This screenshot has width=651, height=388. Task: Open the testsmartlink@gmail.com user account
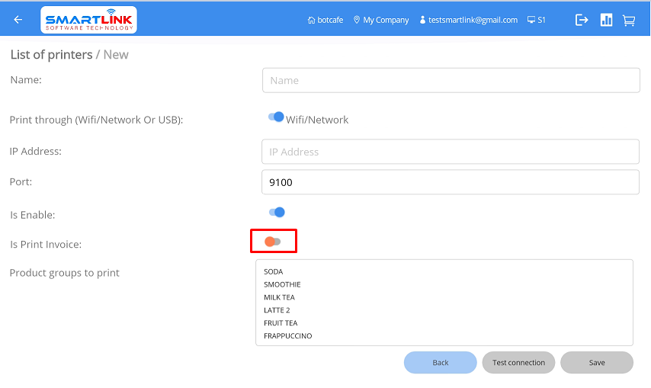[x=468, y=21]
